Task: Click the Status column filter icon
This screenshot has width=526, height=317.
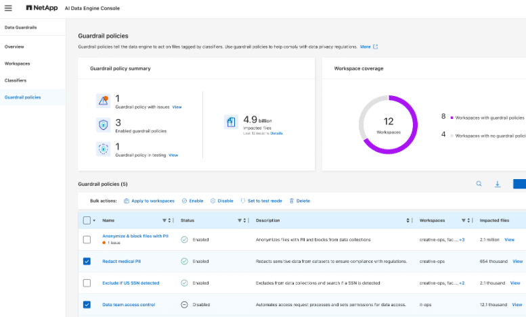Action: click(240, 220)
